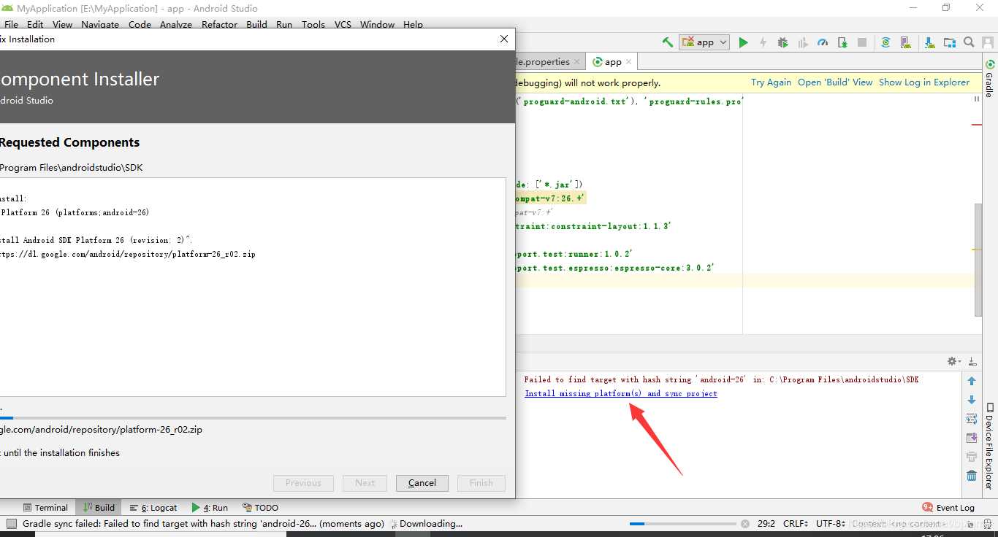This screenshot has width=998, height=537.
Task: Open the Edit menu
Action: (35, 24)
